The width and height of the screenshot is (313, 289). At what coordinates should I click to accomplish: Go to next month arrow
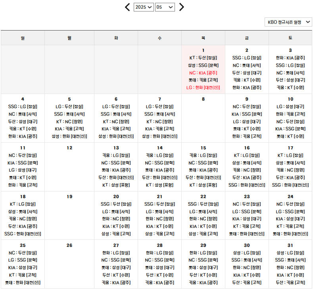(181, 7)
